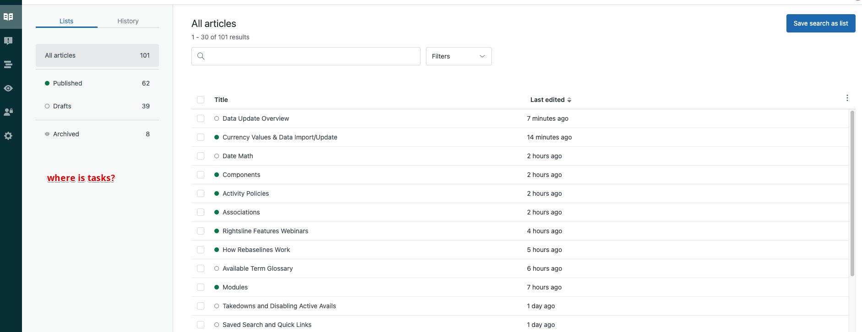Screen dimensions: 862x332
Task: Click the three-dot table options icon
Action: [x=847, y=98]
